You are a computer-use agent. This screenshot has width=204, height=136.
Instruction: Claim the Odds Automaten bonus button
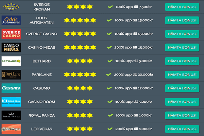pyautogui.click(x=182, y=20)
